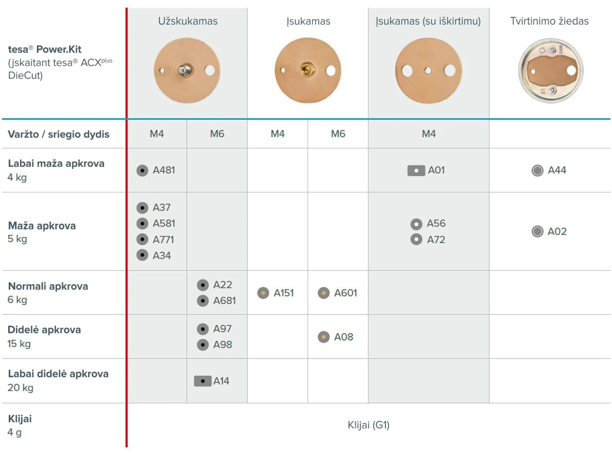612x455 pixels.
Task: Click the A72 product code
Action: (436, 240)
